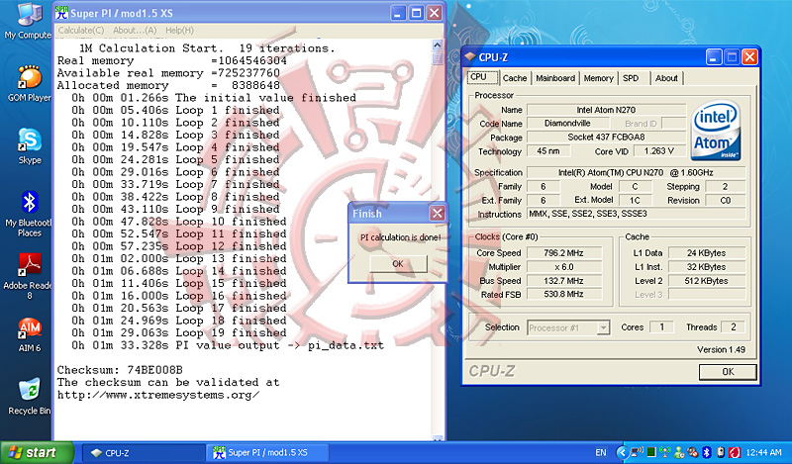This screenshot has height=464, width=792.
Task: Open the About...(A) menu in Super PI
Action: (x=135, y=31)
